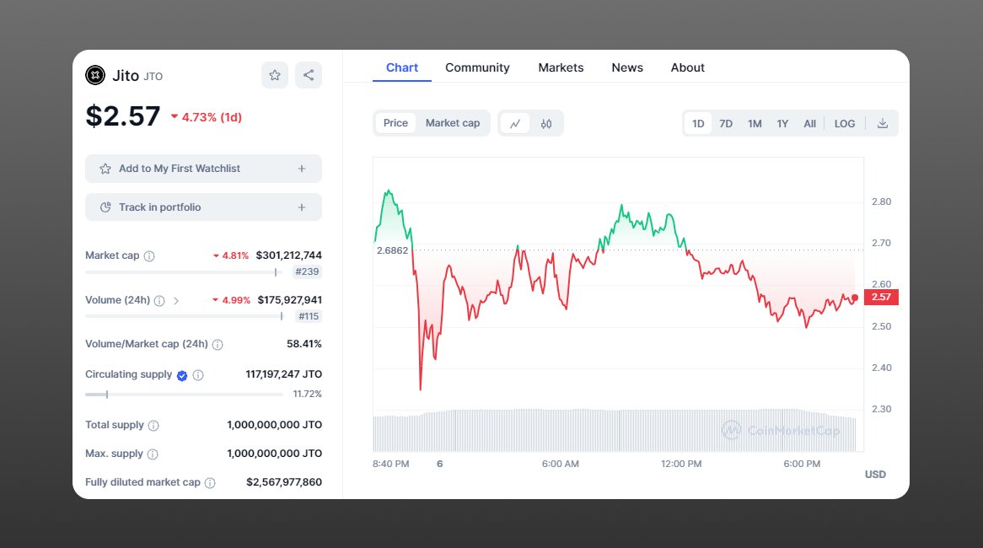Viewport: 983px width, 548px height.
Task: Add Jito to My First Watchlist
Action: [202, 168]
